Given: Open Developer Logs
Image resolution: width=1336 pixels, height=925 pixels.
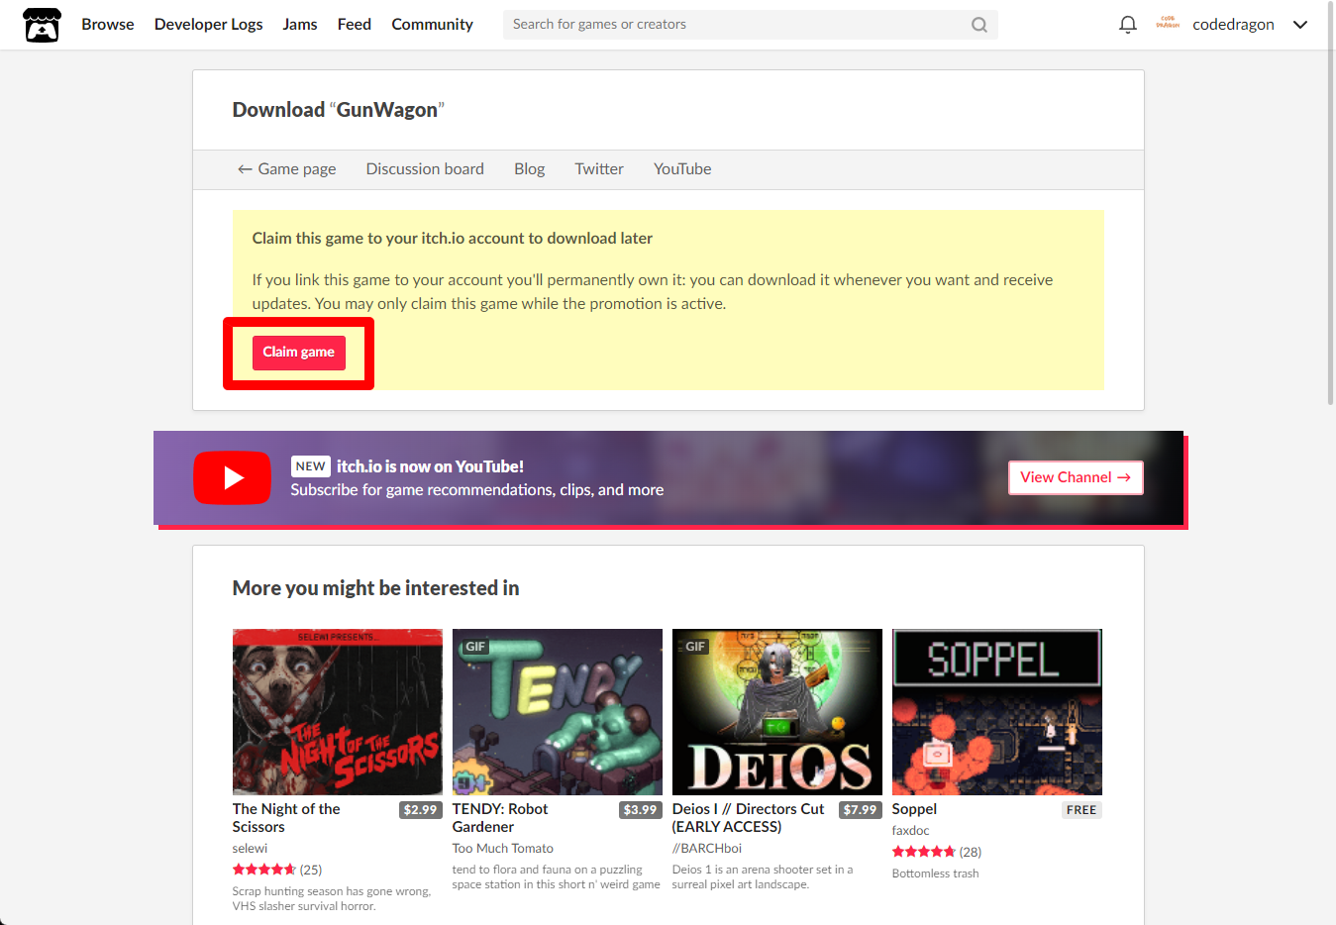Looking at the screenshot, I should point(208,24).
